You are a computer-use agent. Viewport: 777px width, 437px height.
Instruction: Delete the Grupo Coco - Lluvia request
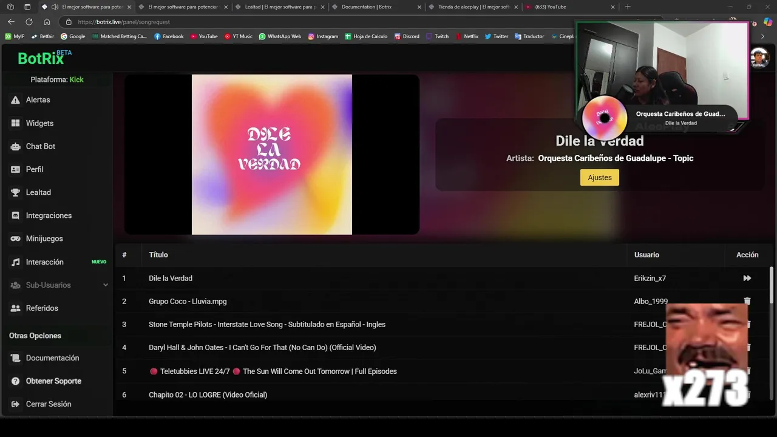pyautogui.click(x=747, y=301)
